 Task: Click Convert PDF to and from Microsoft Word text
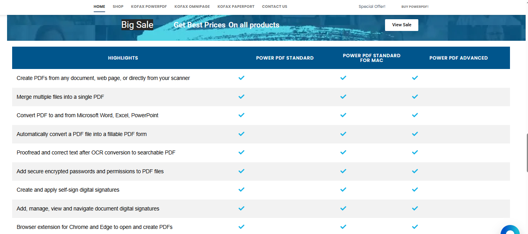(x=87, y=115)
